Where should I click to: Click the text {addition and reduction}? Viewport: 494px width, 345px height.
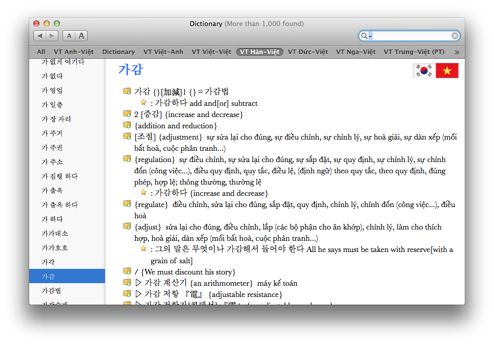176,126
